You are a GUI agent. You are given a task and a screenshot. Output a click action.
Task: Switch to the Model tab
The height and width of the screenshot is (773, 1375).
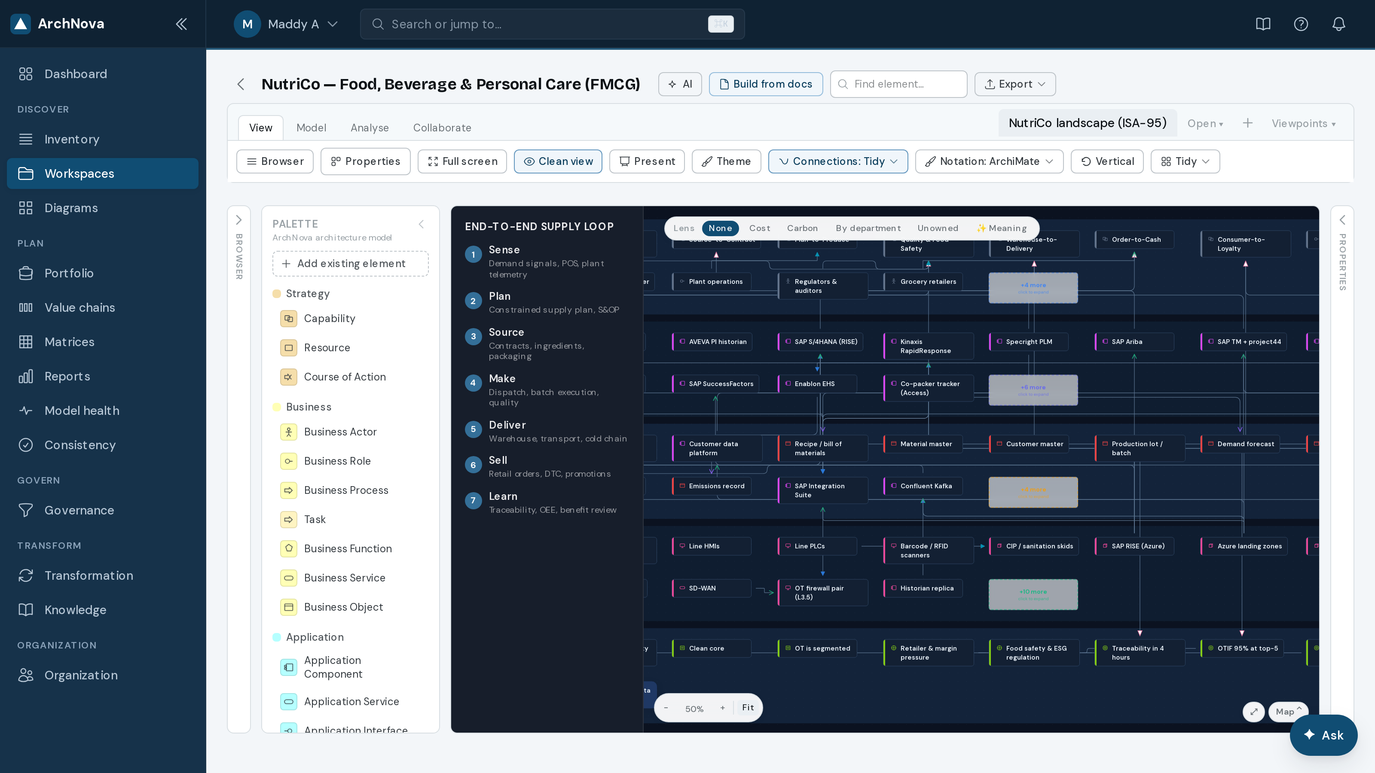click(x=311, y=128)
